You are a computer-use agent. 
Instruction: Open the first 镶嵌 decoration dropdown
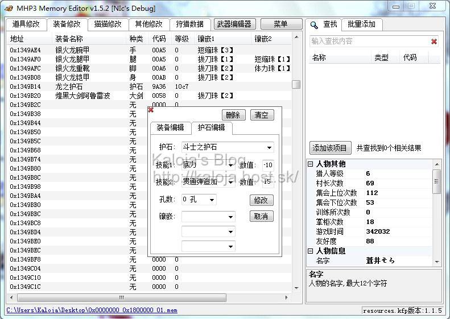pyautogui.click(x=230, y=217)
